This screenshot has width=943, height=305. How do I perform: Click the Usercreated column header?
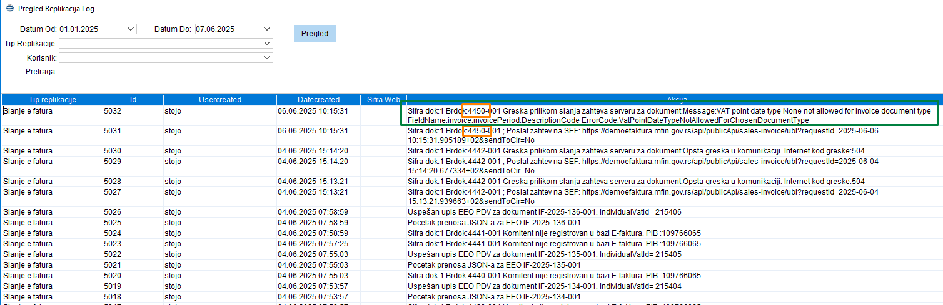[x=219, y=100]
